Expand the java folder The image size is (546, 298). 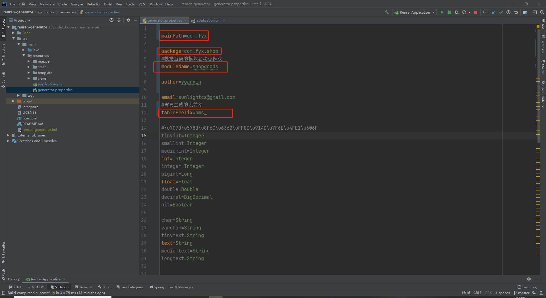24,50
